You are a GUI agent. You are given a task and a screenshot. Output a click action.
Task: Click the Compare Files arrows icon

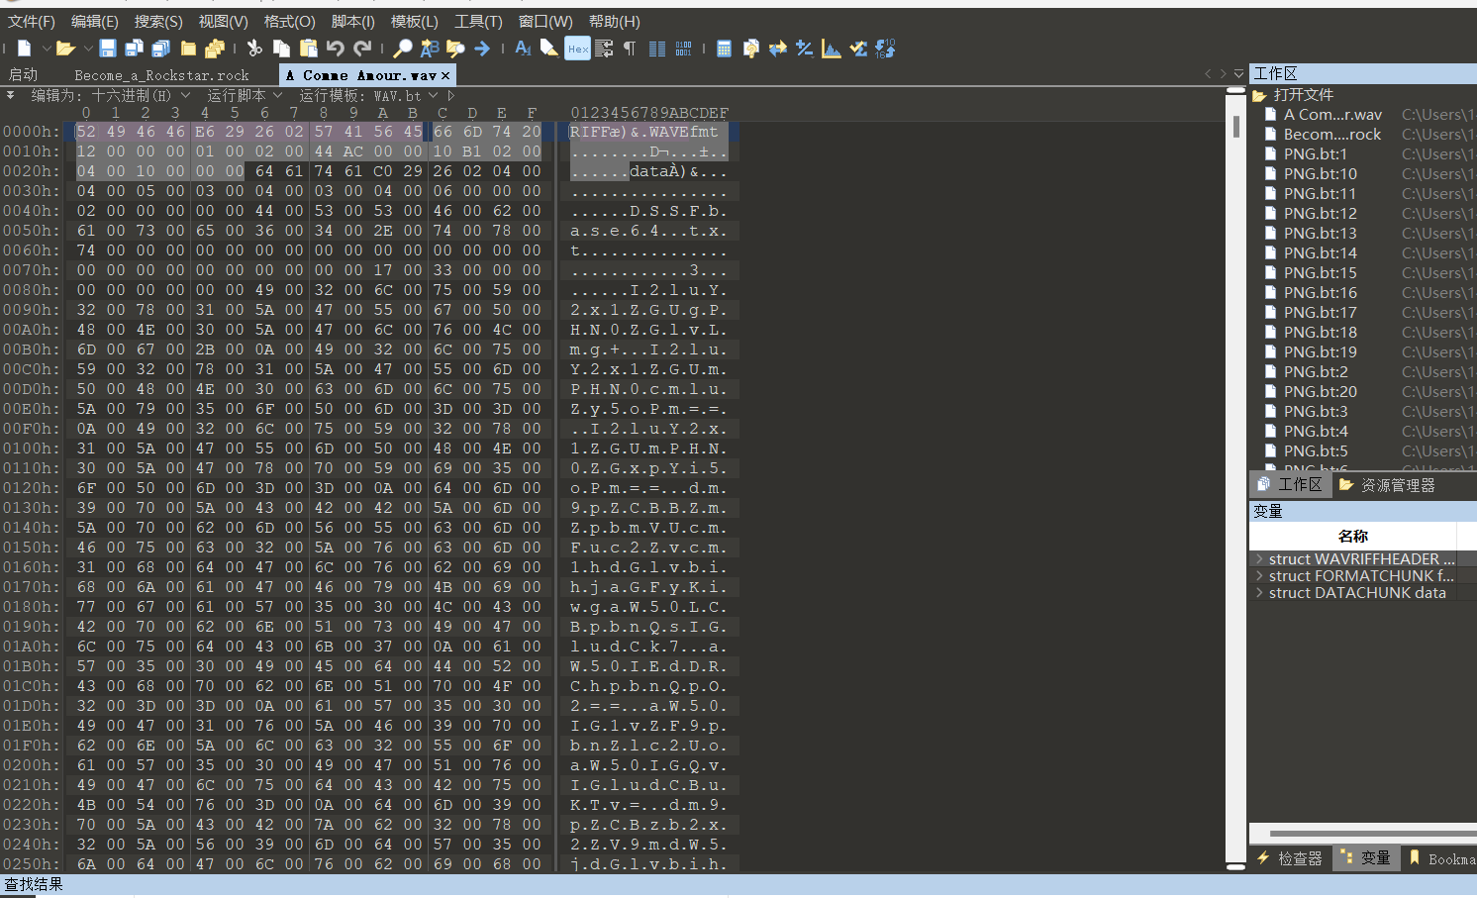(x=776, y=48)
